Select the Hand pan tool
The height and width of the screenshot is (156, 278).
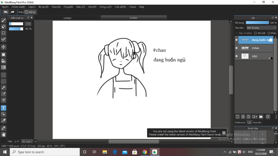coord(3,135)
